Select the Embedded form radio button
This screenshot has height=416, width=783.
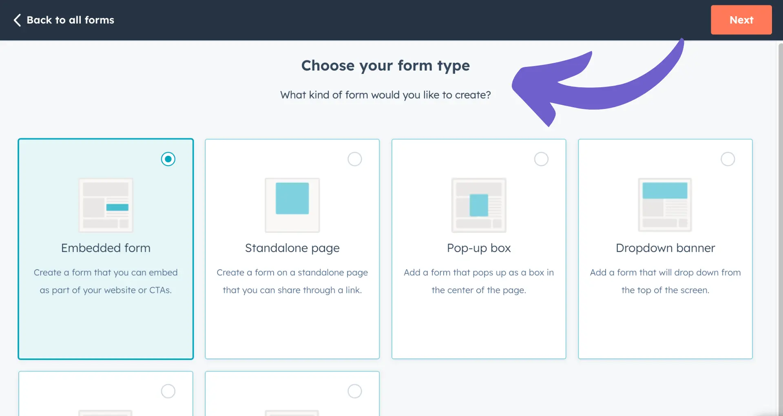click(168, 159)
